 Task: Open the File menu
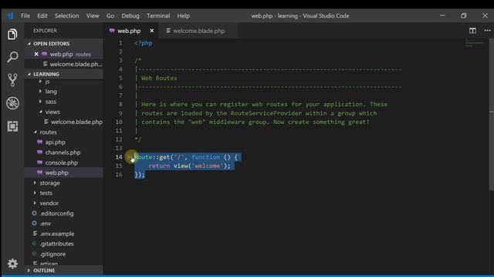25,15
